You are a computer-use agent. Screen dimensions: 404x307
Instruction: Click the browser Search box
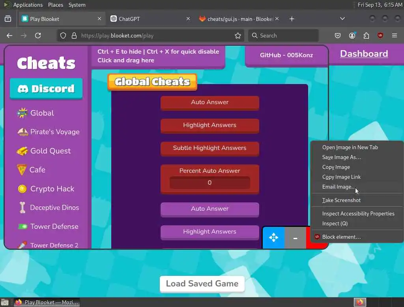click(283, 36)
